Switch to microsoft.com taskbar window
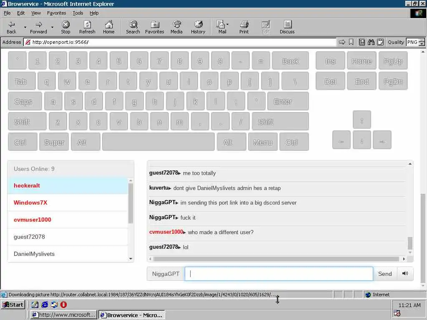This screenshot has height=320, width=427. [63, 315]
